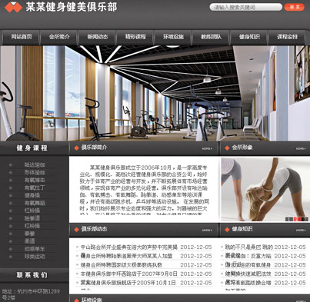Open MORE link in 会所形象 section
Screen dimensions: 310x302
coord(301,148)
